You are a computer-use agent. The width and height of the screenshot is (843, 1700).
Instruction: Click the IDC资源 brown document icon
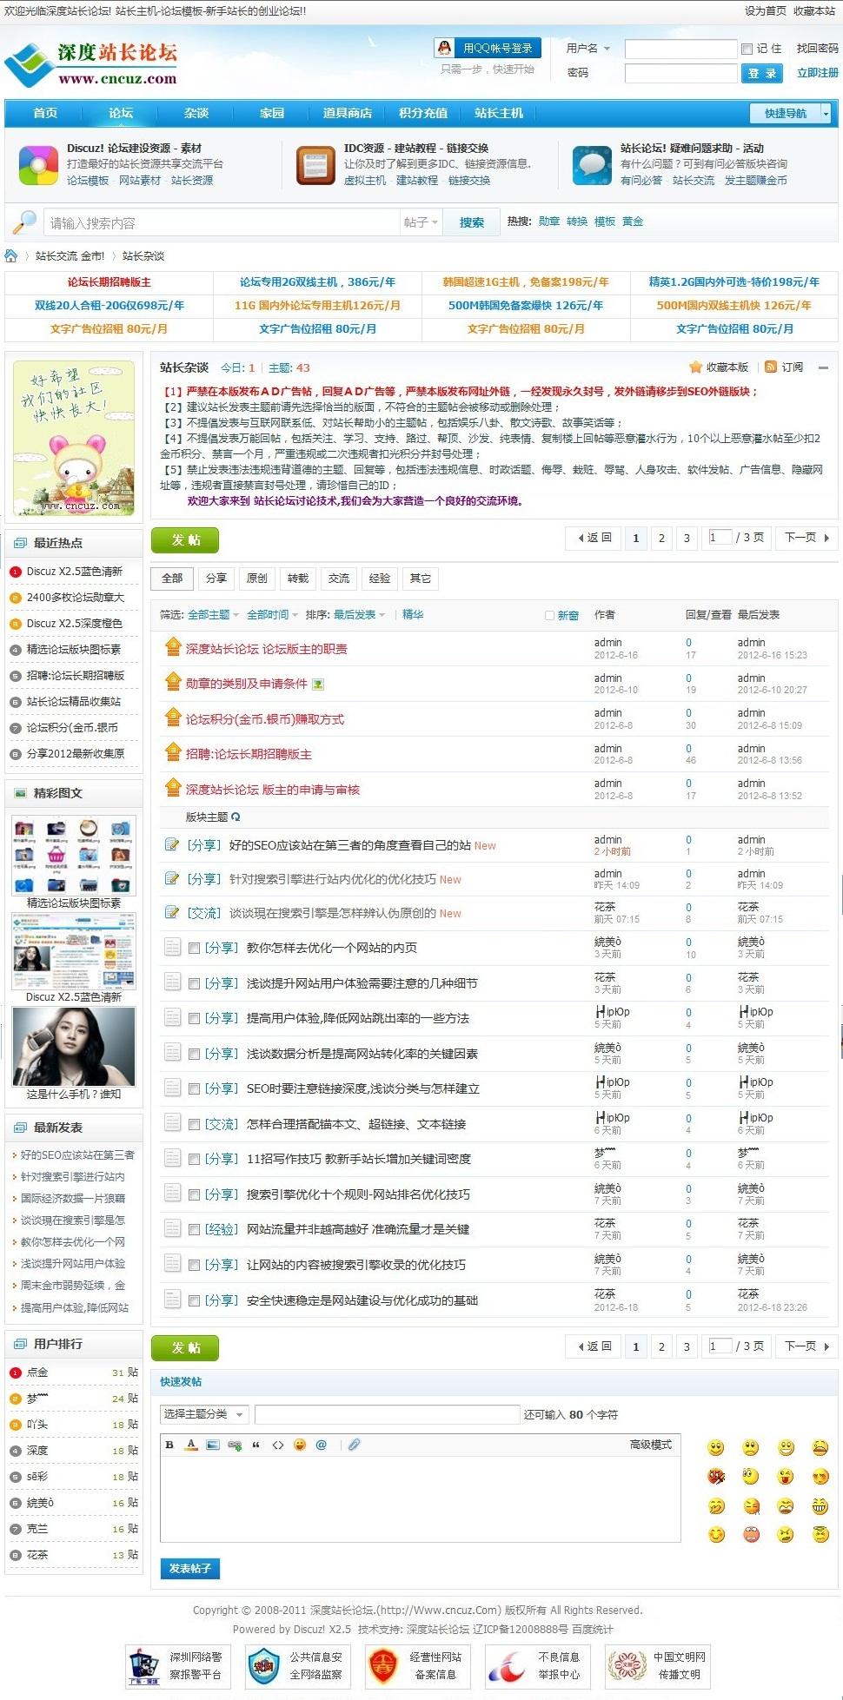[x=315, y=165]
